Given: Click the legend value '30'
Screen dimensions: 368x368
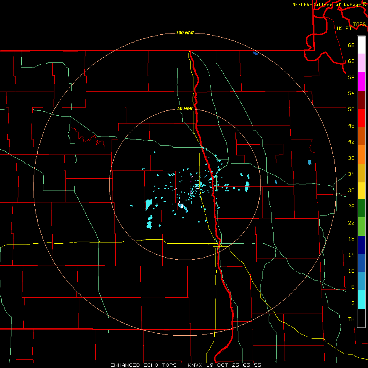Looking at the screenshot, I should pyautogui.click(x=351, y=190).
